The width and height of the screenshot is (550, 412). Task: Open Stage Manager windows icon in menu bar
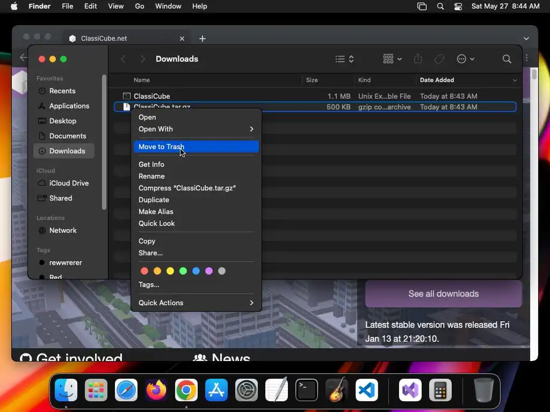[422, 6]
